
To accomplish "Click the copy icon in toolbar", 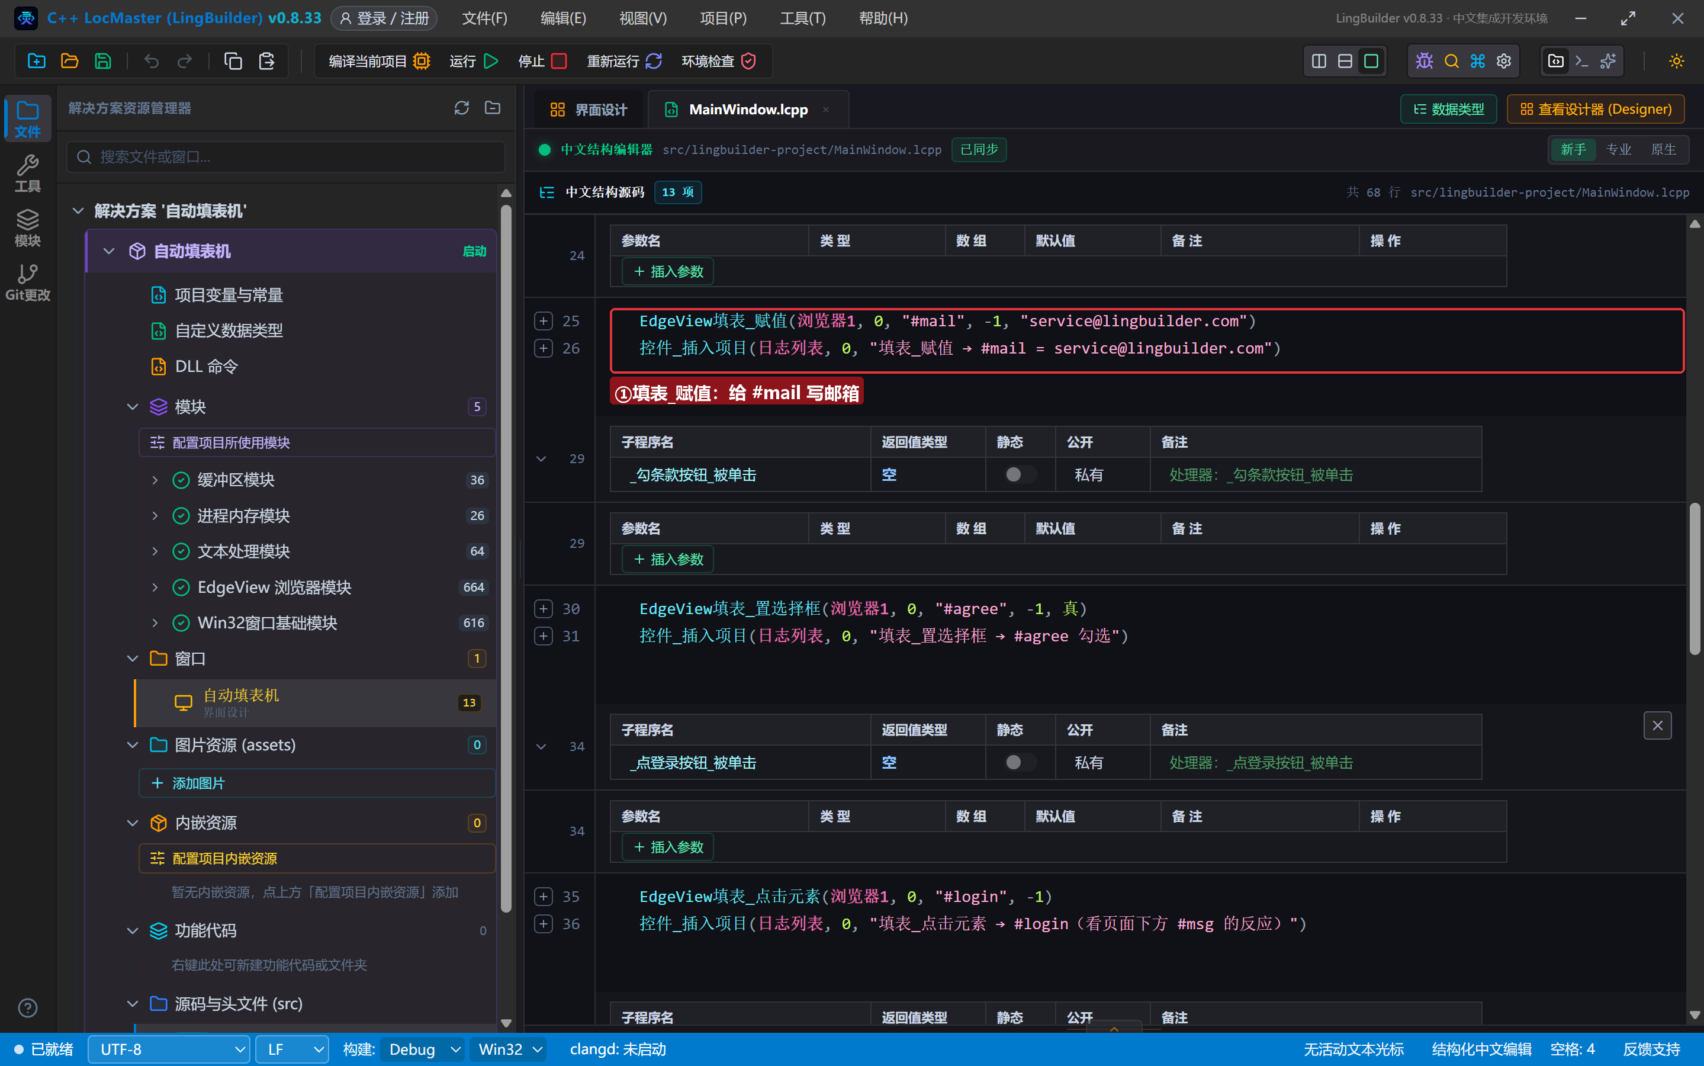I will pyautogui.click(x=233, y=62).
